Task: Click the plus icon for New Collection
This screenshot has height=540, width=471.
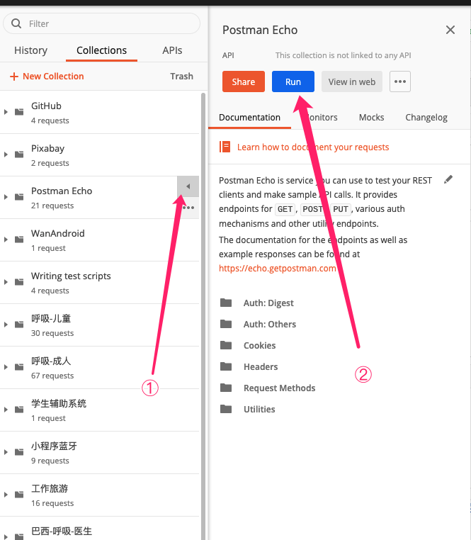Action: coord(13,77)
